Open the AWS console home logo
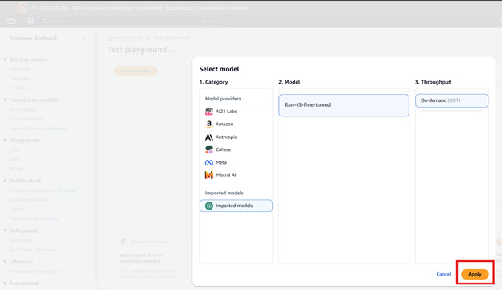Screen dimensions: 502x290 click(x=11, y=21)
